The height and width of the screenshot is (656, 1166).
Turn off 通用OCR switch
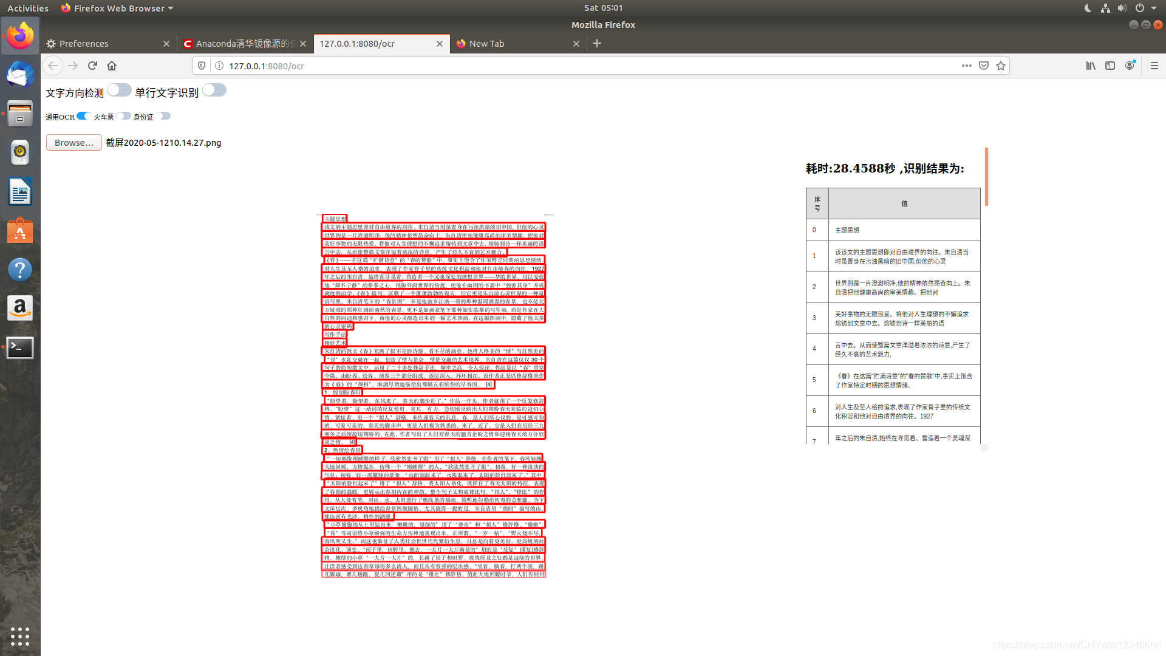point(83,116)
